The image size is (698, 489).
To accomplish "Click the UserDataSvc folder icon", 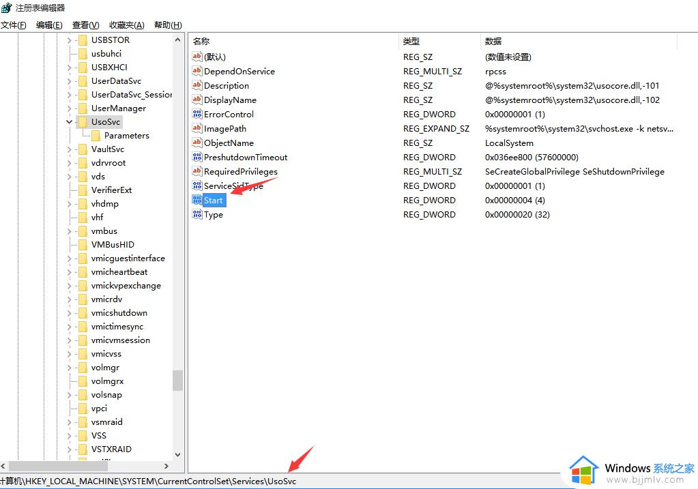I will point(83,81).
